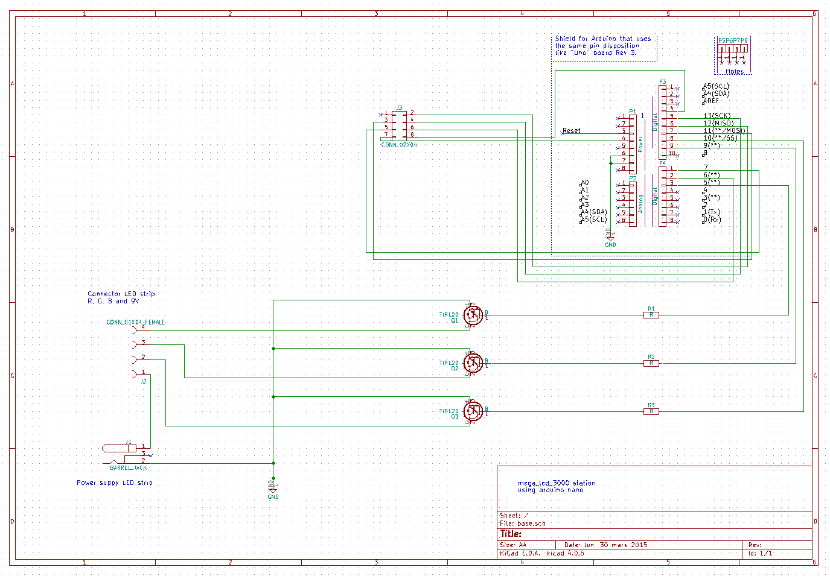830x576 pixels.
Task: Click the 'Title:' field in title block
Action: click(x=511, y=534)
